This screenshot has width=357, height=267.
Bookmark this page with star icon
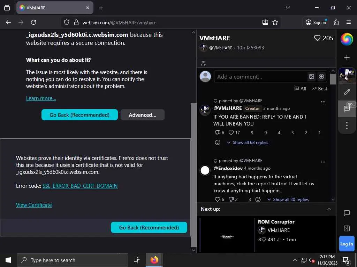275,22
